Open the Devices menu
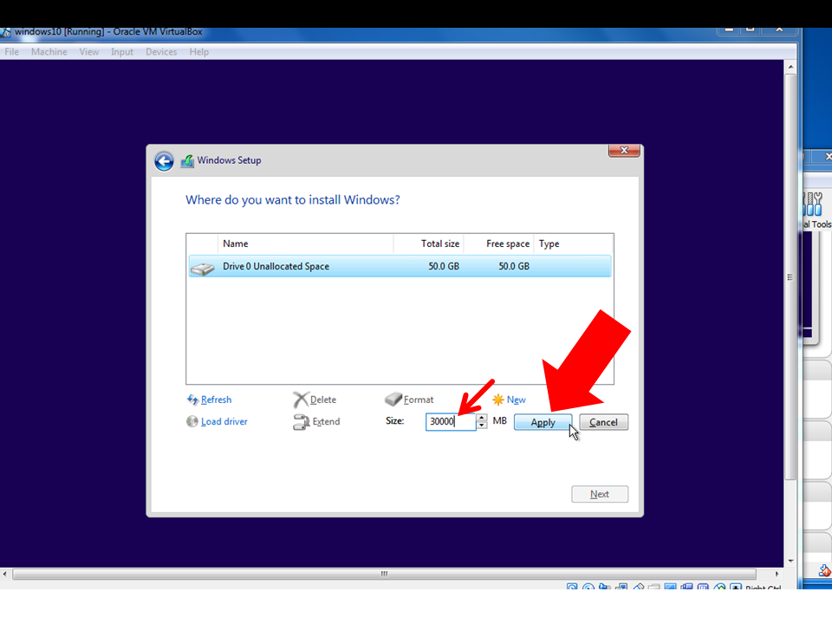 point(161,52)
